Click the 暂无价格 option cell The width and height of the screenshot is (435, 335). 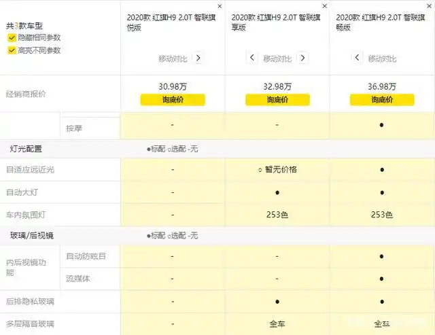[x=277, y=169]
